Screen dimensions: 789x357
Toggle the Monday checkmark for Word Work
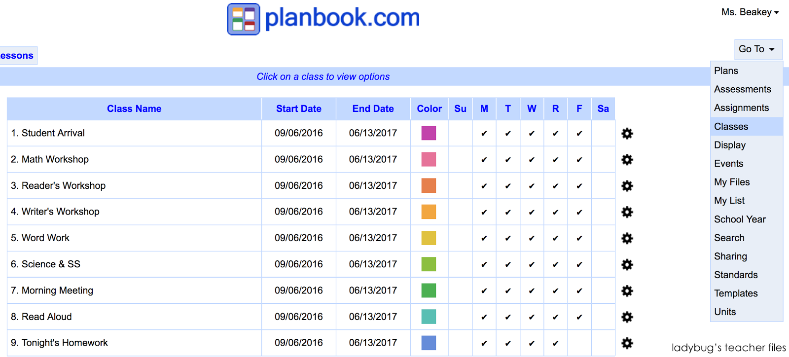(484, 238)
